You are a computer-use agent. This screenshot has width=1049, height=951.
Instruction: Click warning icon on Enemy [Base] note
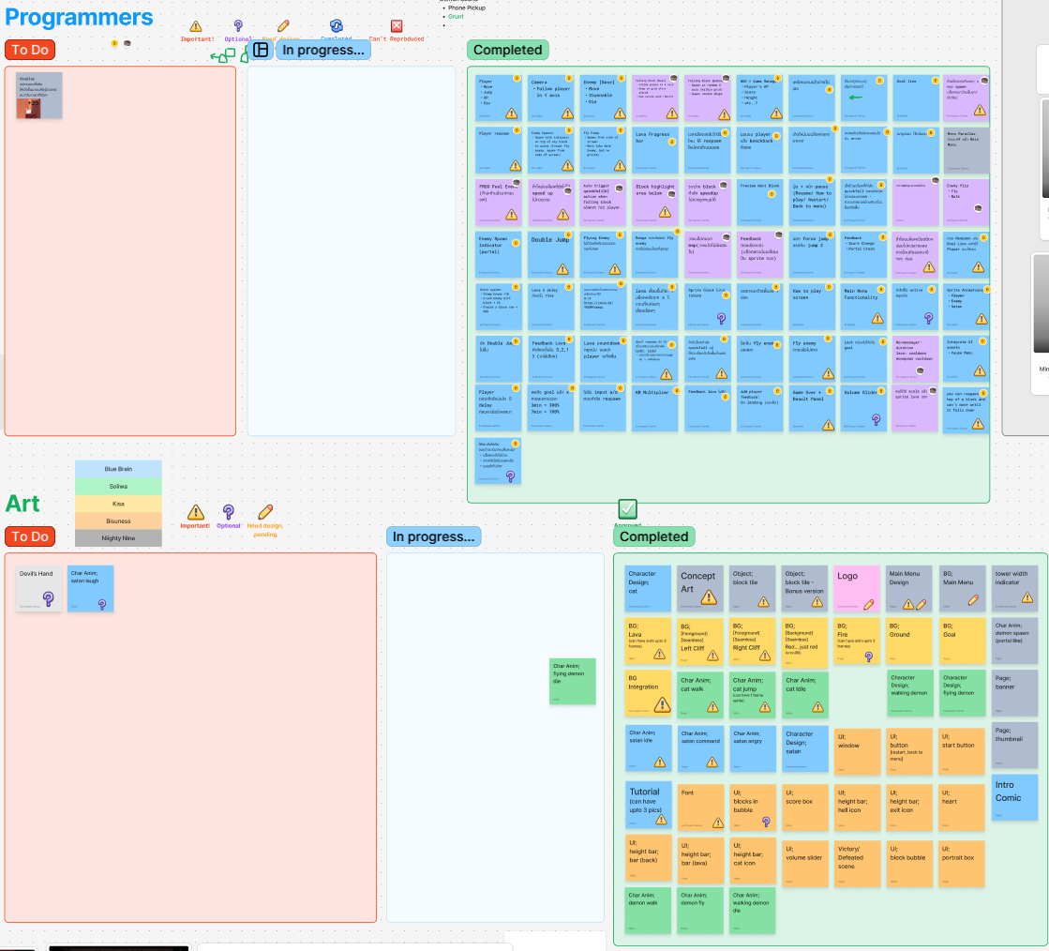coord(620,113)
